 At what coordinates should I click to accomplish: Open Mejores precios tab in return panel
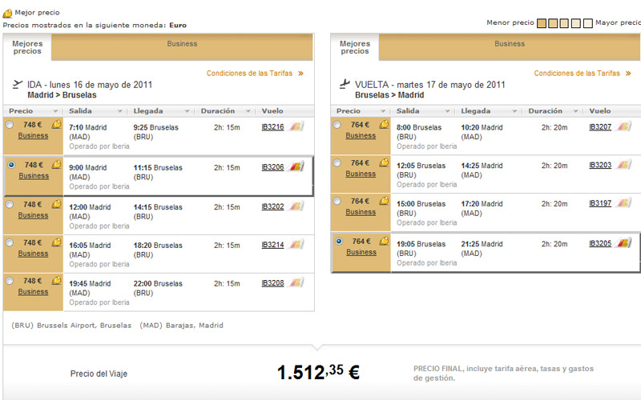[354, 47]
